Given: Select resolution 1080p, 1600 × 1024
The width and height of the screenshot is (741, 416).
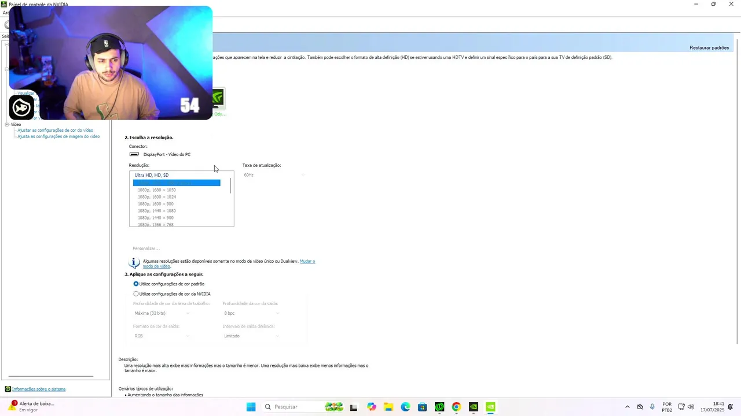Looking at the screenshot, I should pyautogui.click(x=157, y=196).
